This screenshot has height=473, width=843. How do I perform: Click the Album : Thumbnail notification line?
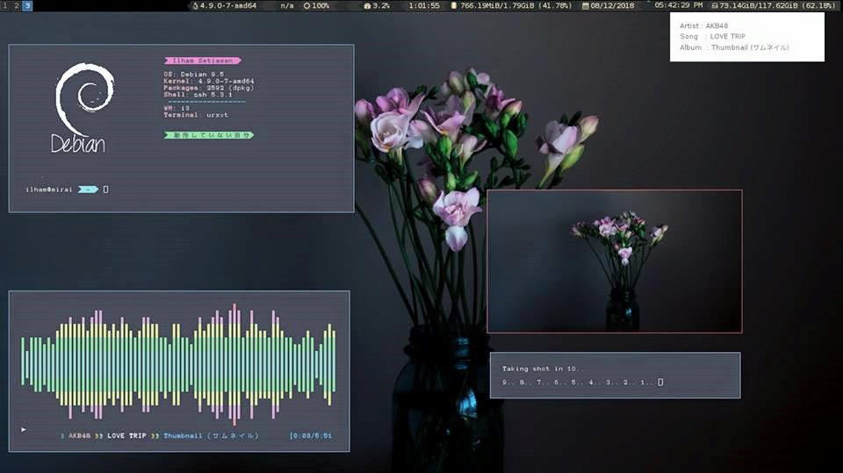click(734, 47)
